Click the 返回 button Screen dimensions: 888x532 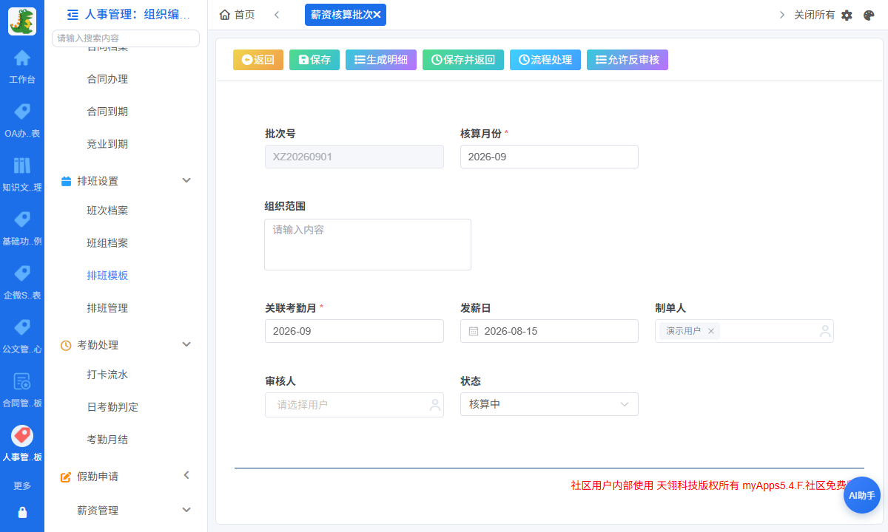[258, 60]
